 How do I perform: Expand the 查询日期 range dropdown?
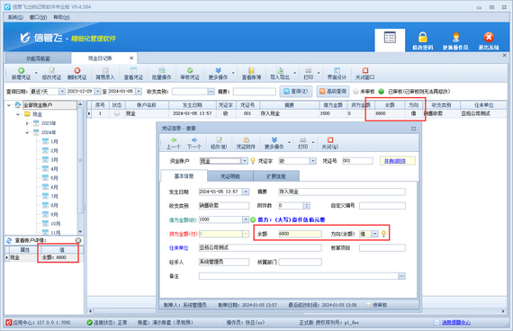(x=62, y=92)
